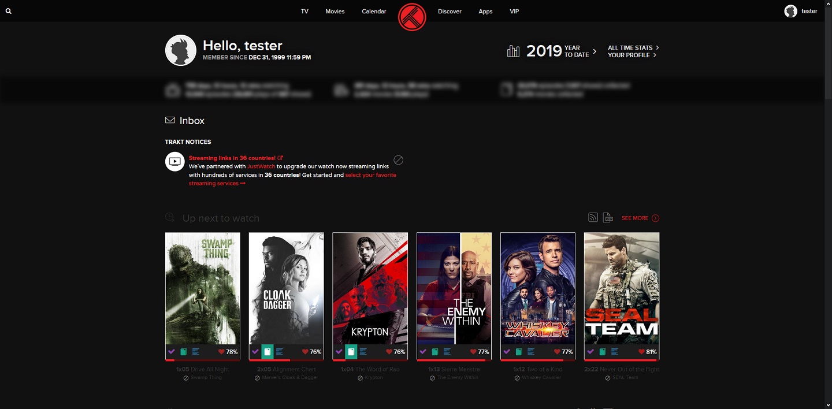Open episode 2x05 Alignment Chart
This screenshot has height=409, width=832.
[x=286, y=369]
